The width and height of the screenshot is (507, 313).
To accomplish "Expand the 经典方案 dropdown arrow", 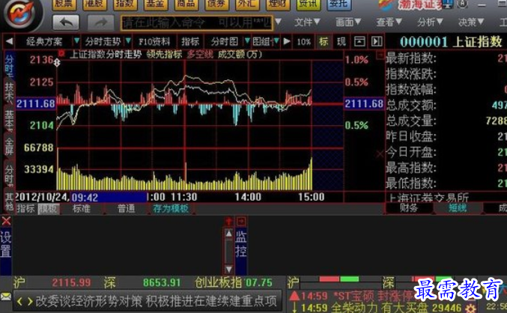I will pyautogui.click(x=76, y=40).
